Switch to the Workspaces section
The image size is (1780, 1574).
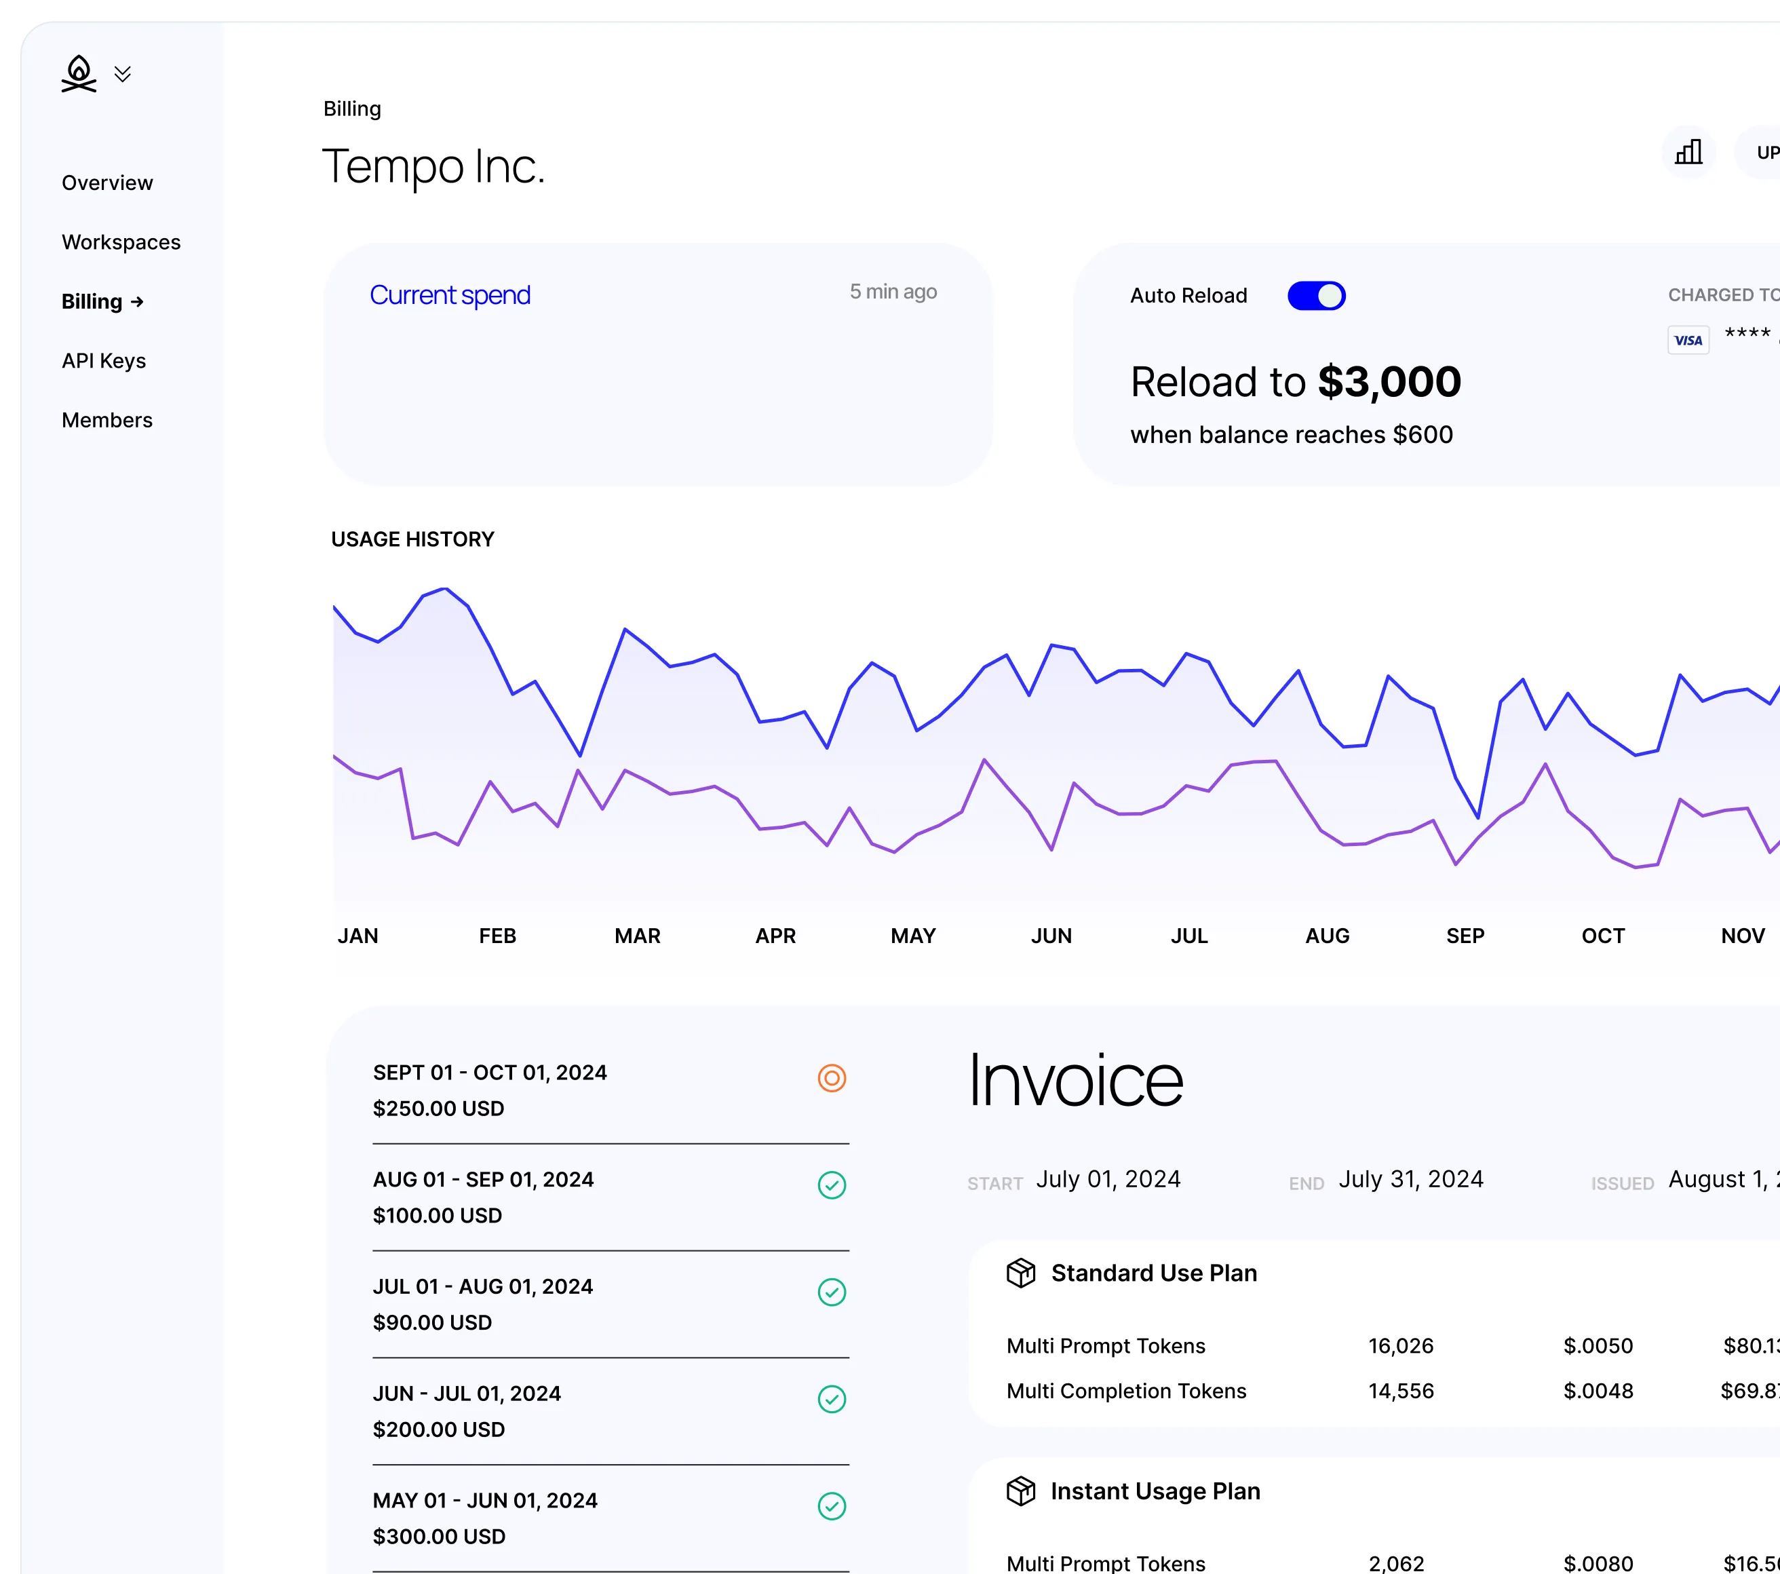point(121,242)
